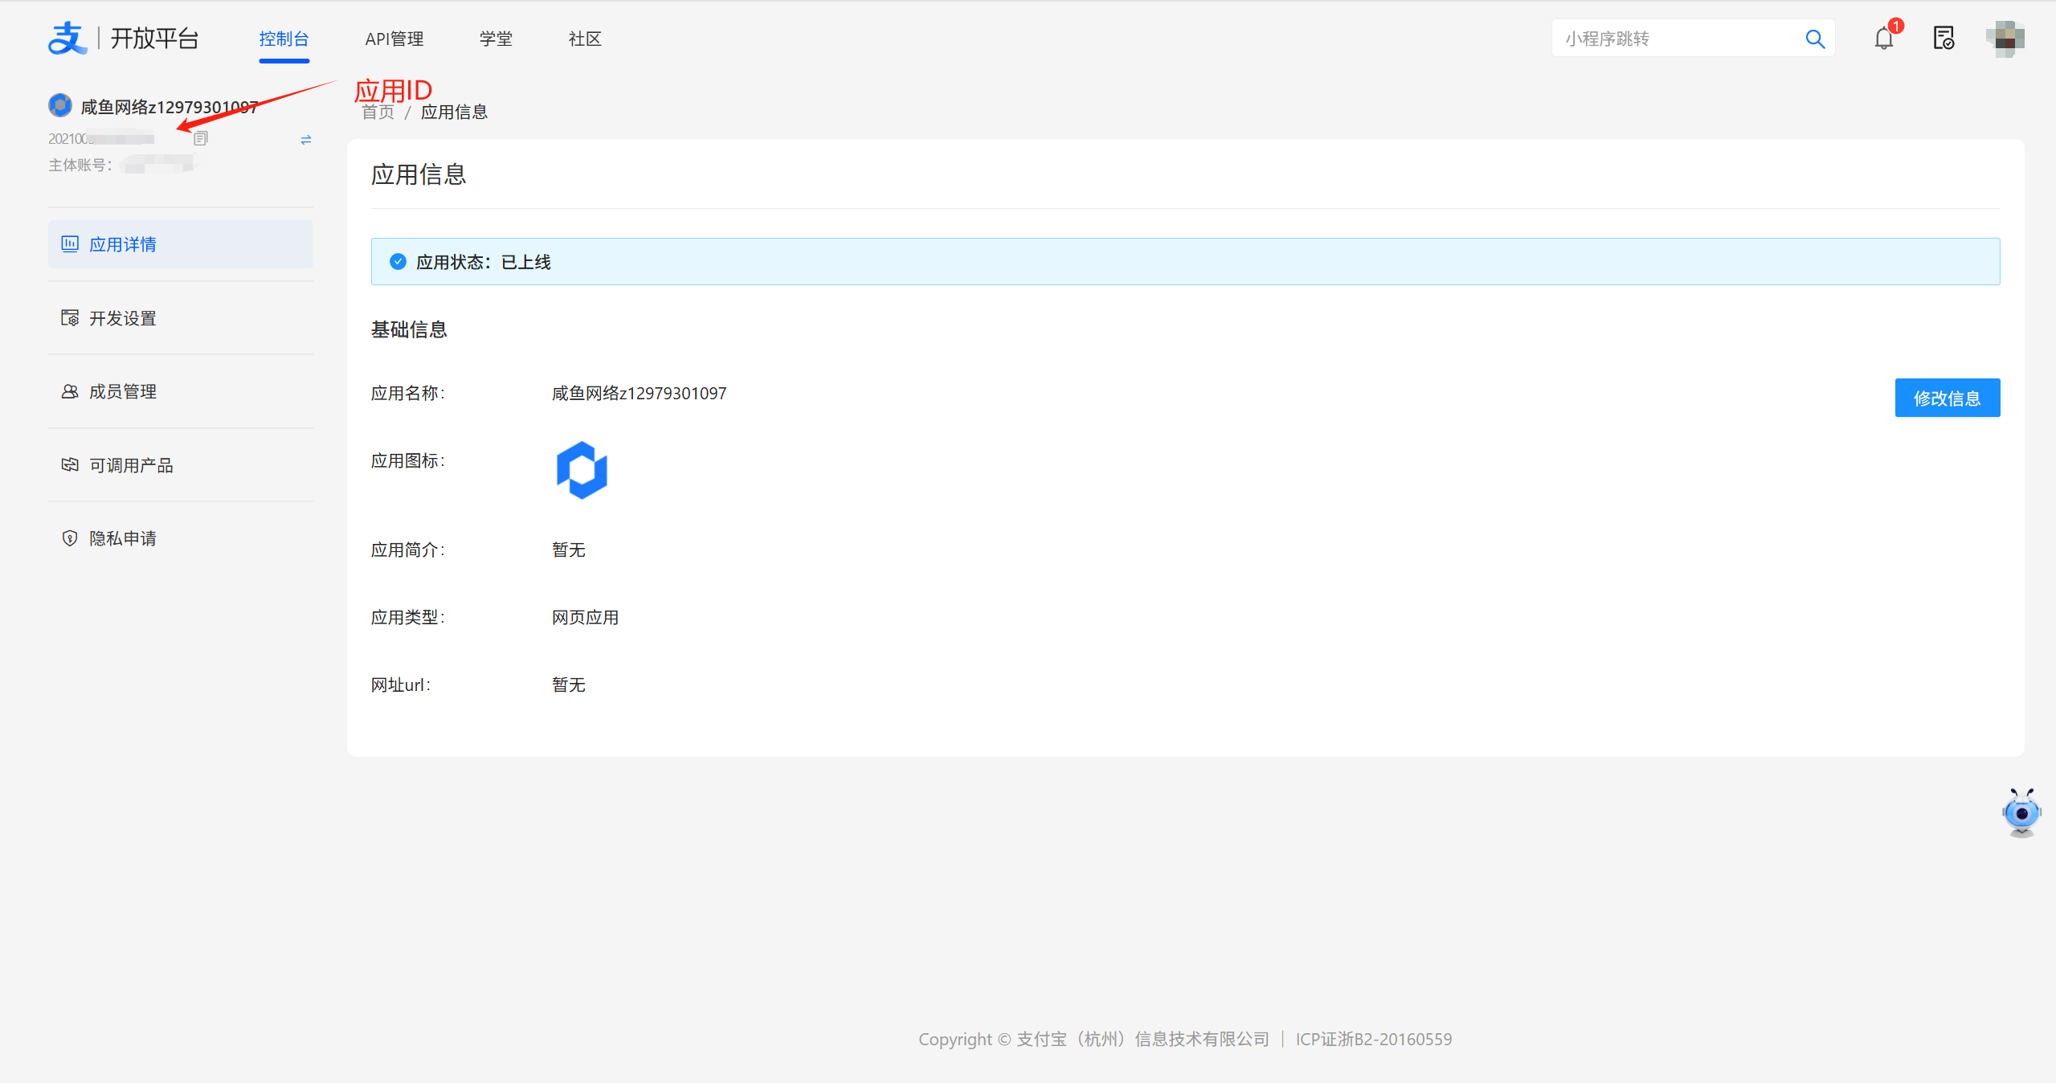
Task: Click the 应用类型 value 网页应用
Action: tap(585, 617)
